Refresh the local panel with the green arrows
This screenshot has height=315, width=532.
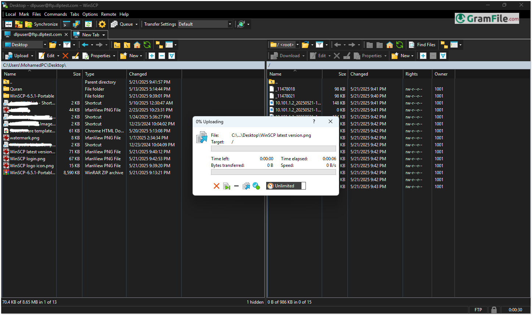tap(147, 45)
